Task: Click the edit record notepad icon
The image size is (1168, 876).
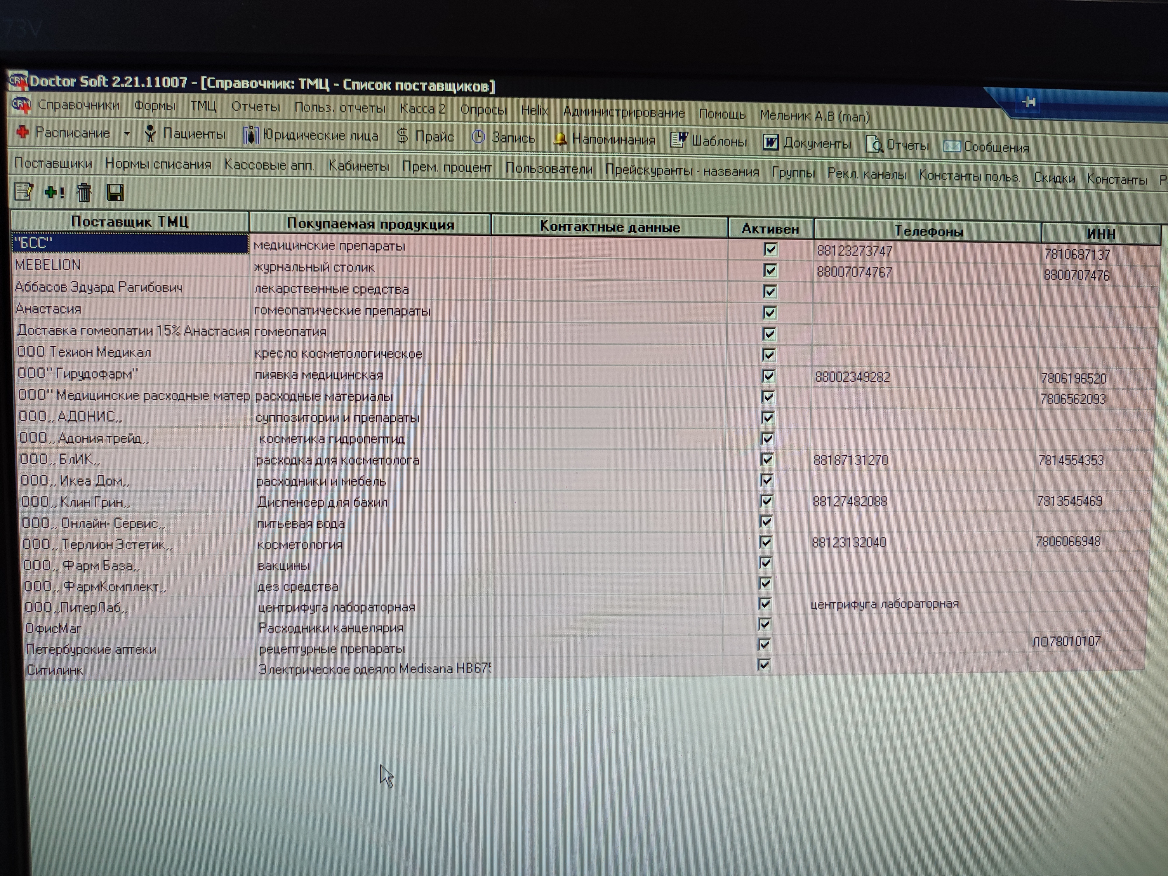Action: coord(23,192)
